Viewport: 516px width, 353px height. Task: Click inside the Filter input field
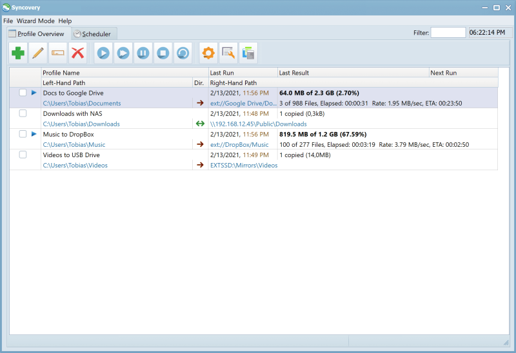(x=448, y=33)
